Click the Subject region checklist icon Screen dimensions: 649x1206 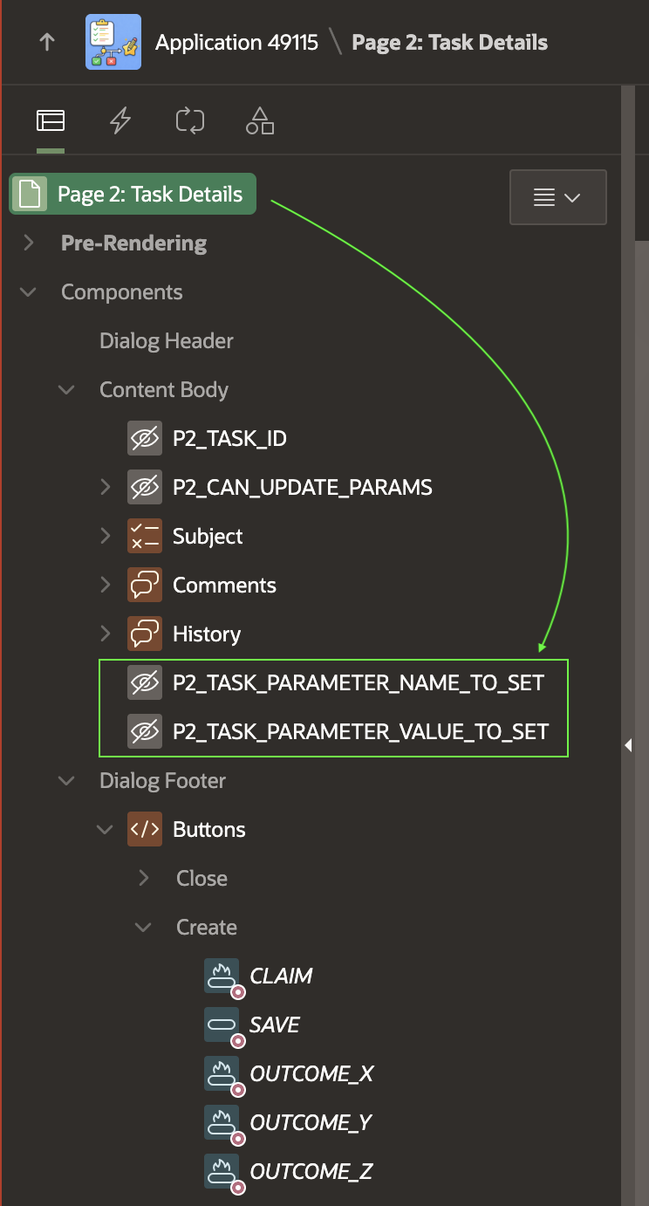(x=145, y=536)
